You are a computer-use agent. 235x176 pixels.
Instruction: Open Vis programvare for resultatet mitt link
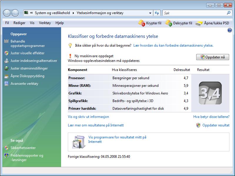click(x=117, y=140)
